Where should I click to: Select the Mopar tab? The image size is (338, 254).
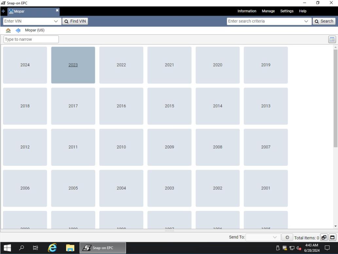tap(33, 11)
